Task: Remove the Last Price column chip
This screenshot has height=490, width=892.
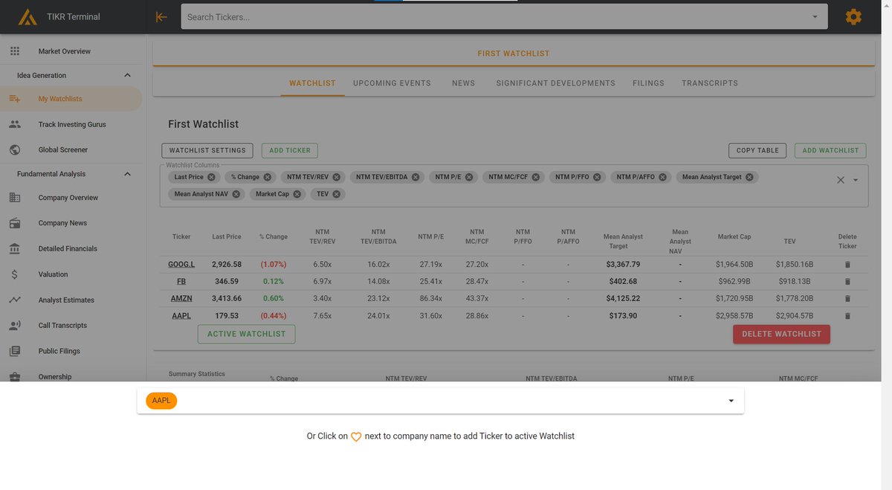Action: [x=212, y=177]
